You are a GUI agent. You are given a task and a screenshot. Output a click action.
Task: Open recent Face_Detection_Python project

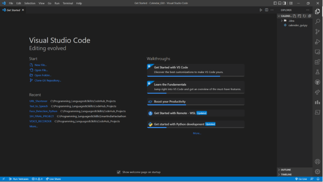pyautogui.click(x=43, y=111)
